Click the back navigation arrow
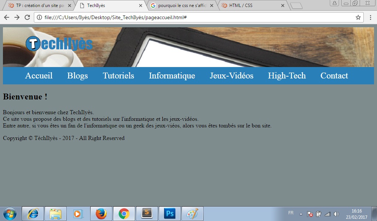The image size is (377, 221). tap(6, 17)
